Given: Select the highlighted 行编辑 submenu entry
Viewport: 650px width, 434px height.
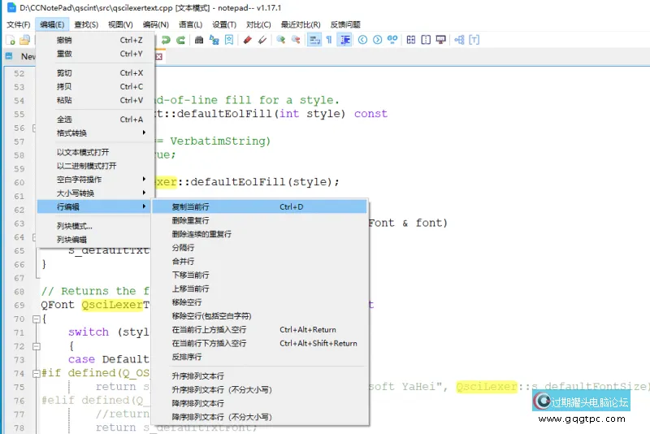Looking at the screenshot, I should pos(95,207).
